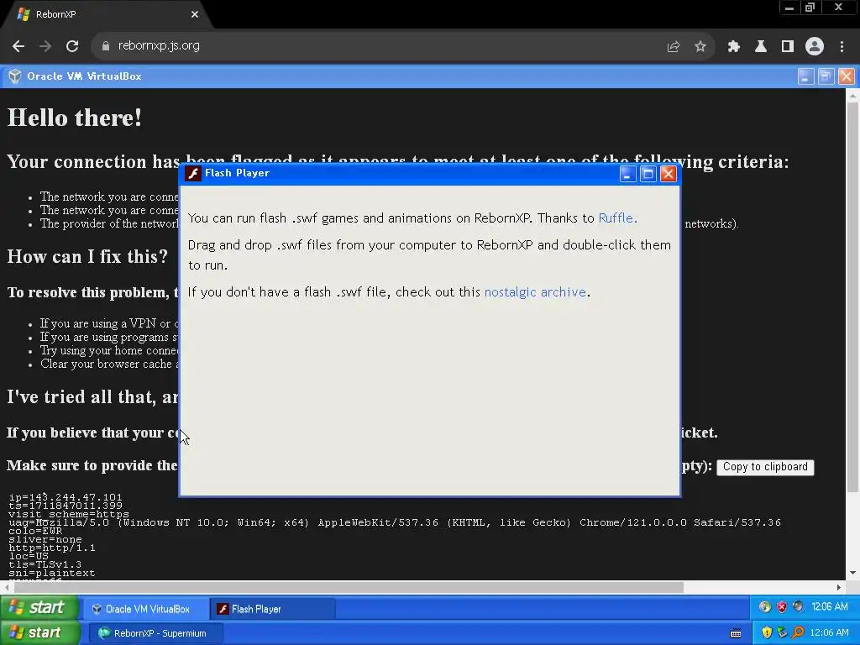860x645 pixels.
Task: Maximize the Oracle VM VirtualBox window
Action: (826, 76)
